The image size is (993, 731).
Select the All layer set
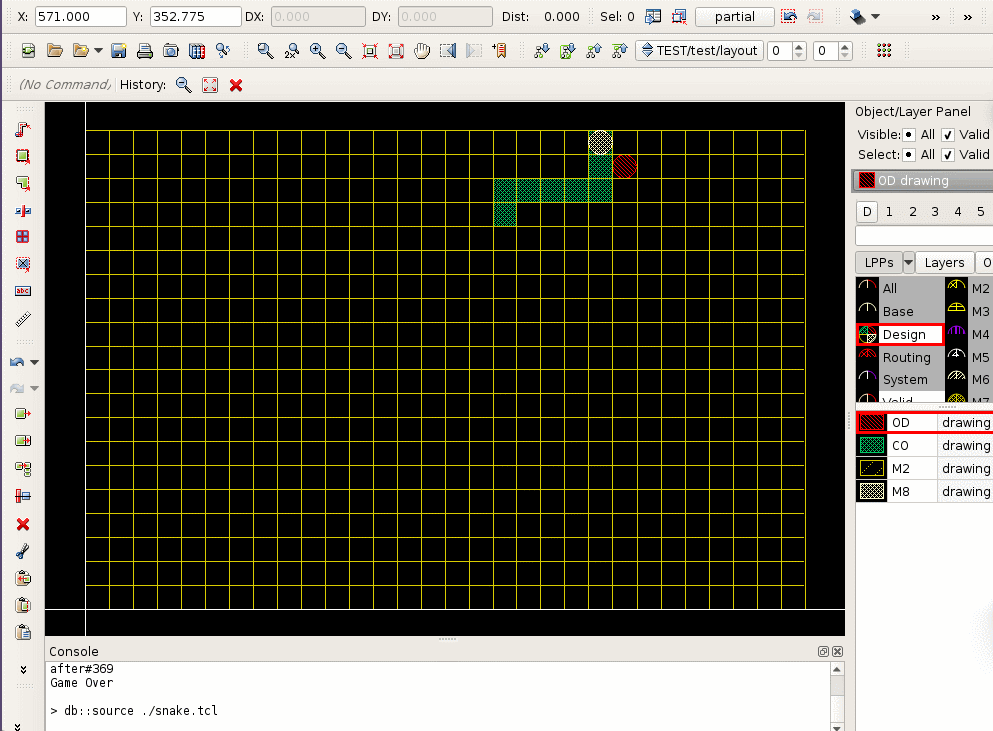click(899, 288)
